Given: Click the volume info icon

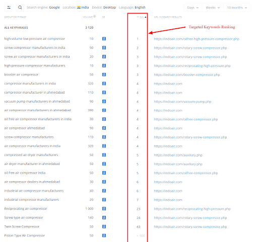Looking at the screenshot, I should point(95,17).
